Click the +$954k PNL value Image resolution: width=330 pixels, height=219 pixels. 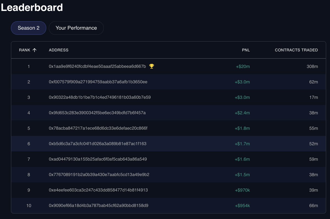[x=242, y=206]
